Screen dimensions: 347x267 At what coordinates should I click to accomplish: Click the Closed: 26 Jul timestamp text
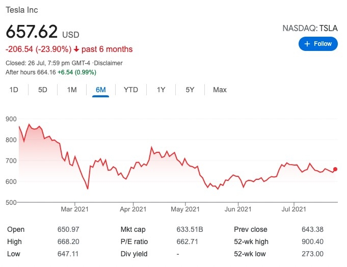[x=48, y=63]
